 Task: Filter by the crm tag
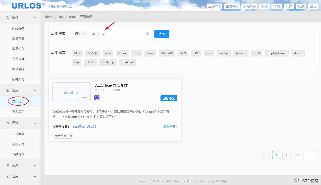click(x=209, y=53)
